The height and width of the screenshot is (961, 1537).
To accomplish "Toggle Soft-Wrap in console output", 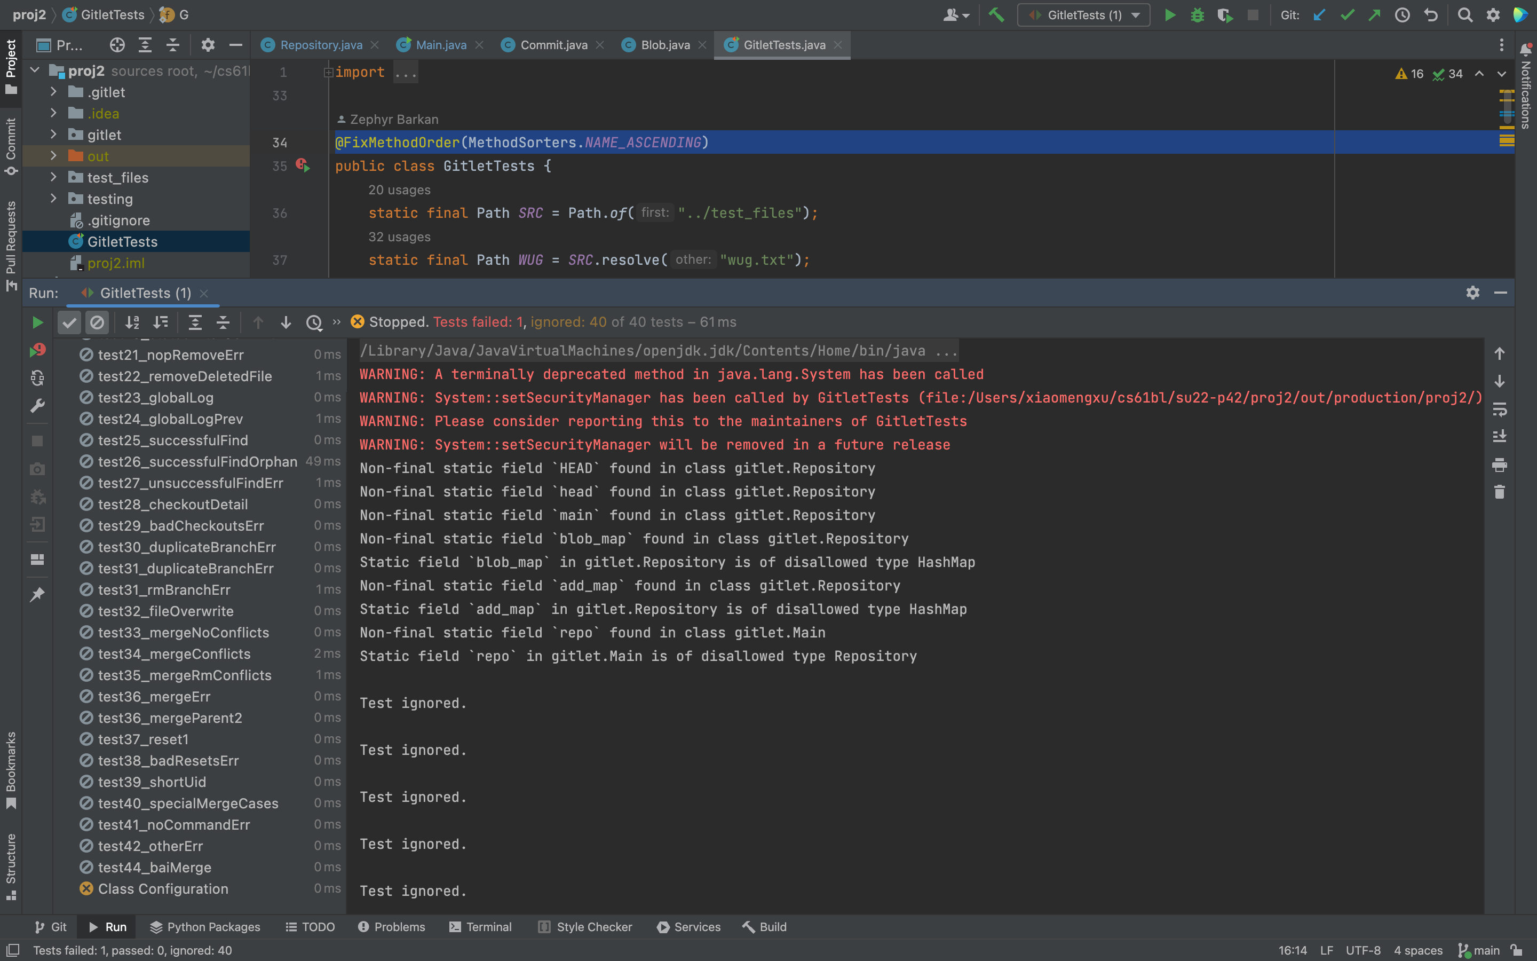I will pyautogui.click(x=1500, y=409).
